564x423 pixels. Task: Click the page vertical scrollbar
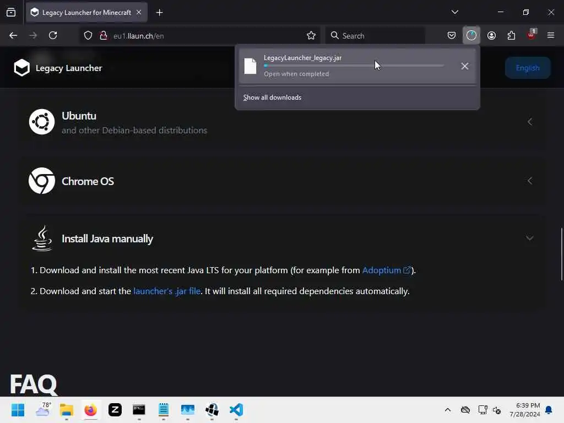(x=561, y=253)
